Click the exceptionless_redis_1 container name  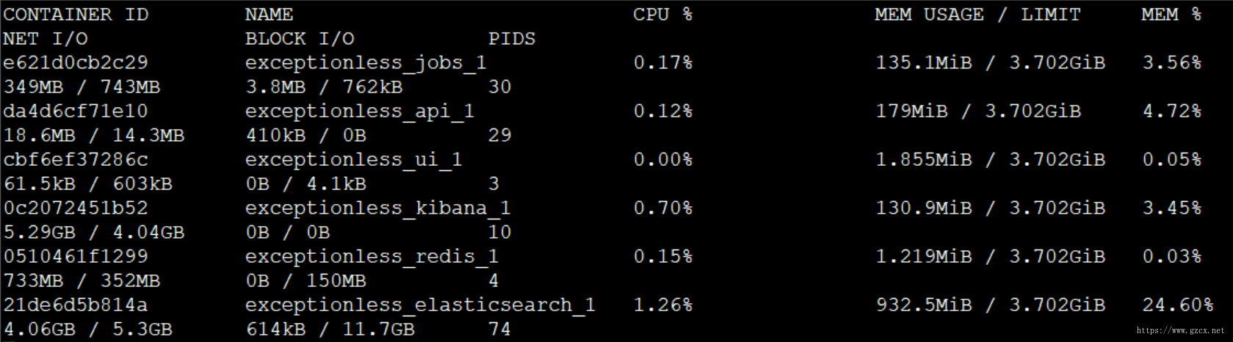[372, 258]
